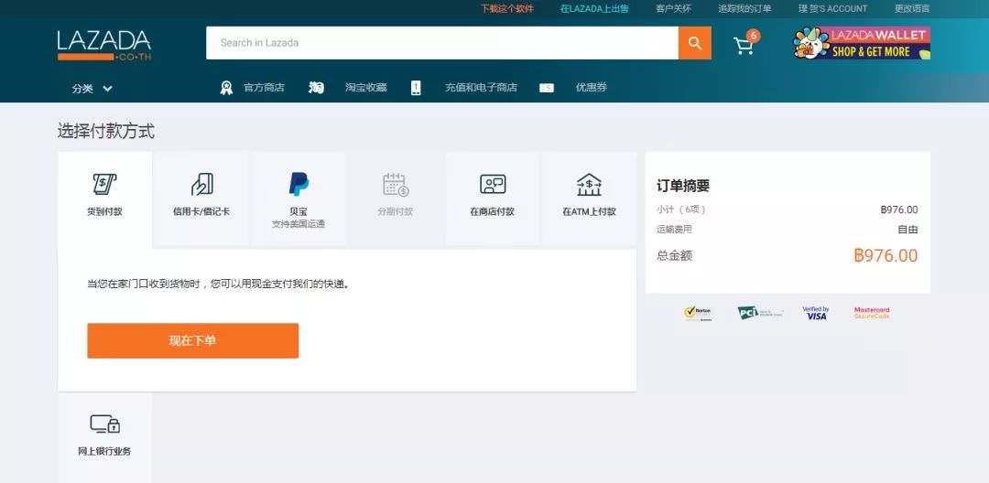Screen dimensions: 989x483
Task: Open the 官方商店 link
Action: pos(264,88)
